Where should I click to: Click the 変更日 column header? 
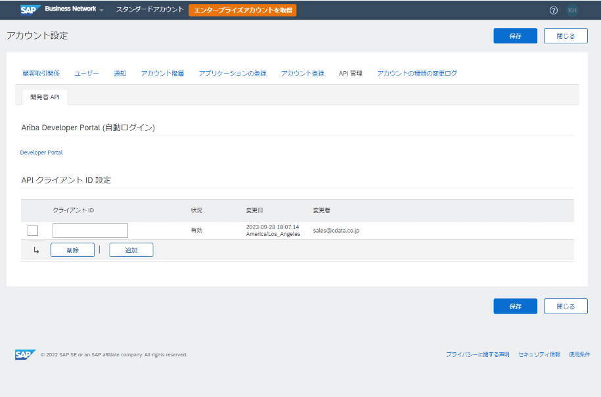(254, 210)
